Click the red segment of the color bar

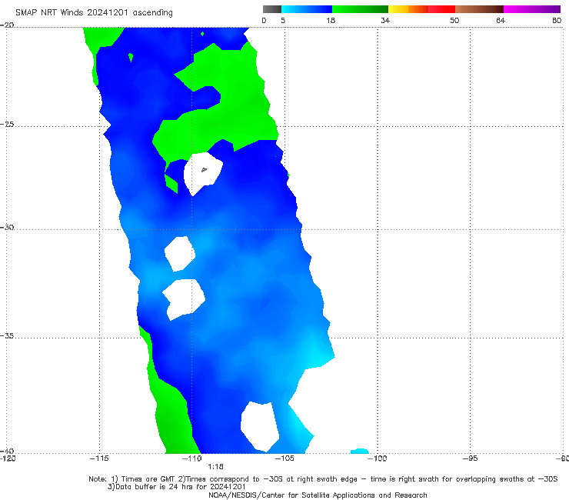(441, 9)
